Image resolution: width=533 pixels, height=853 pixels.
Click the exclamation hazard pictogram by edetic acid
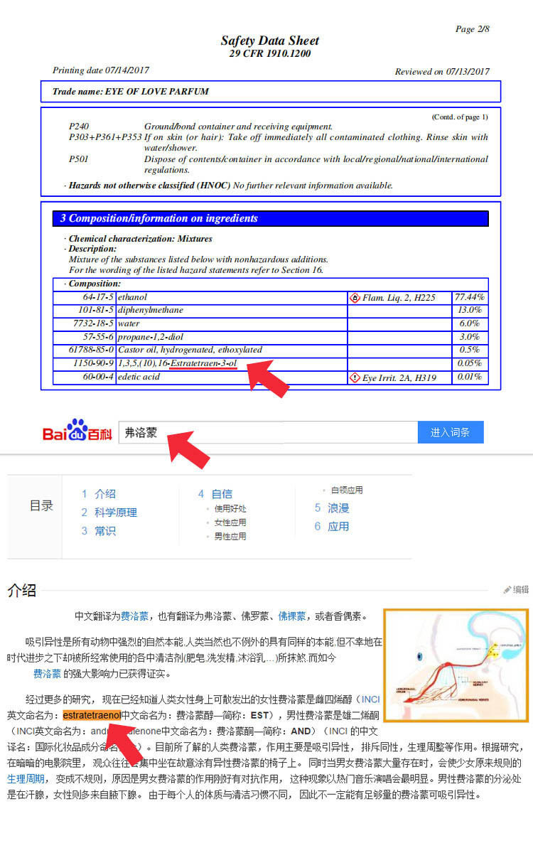pos(355,378)
